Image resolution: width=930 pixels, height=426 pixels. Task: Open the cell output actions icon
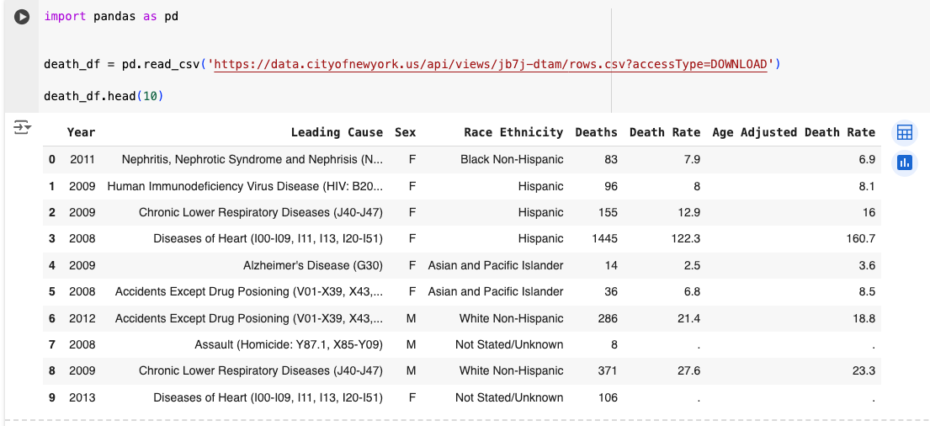point(22,127)
